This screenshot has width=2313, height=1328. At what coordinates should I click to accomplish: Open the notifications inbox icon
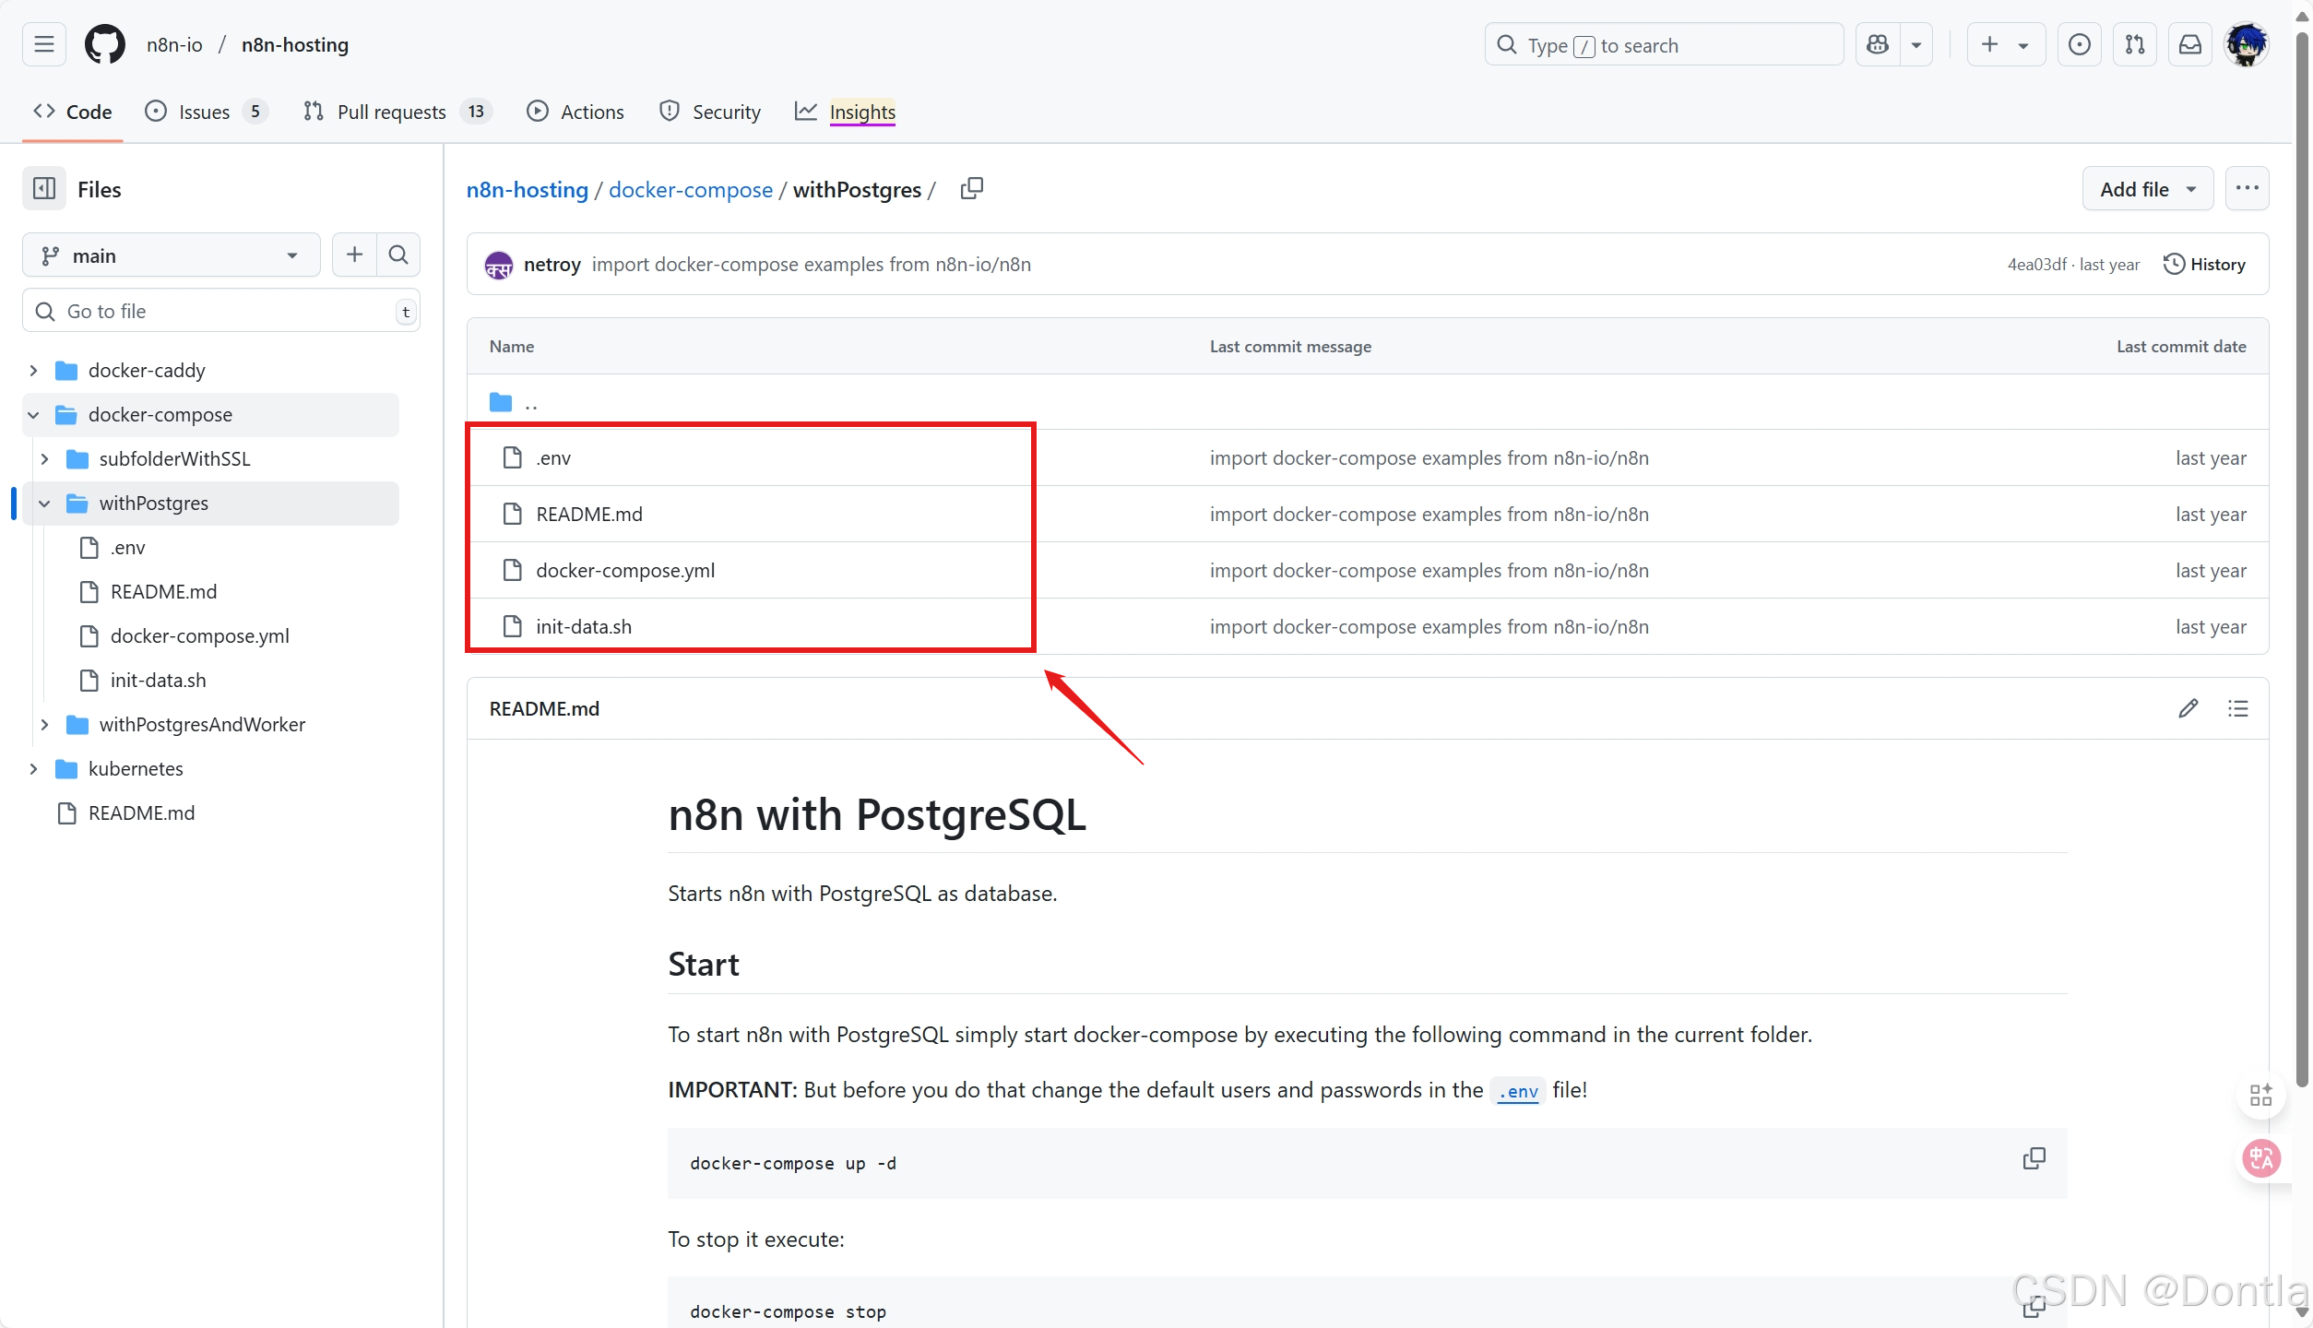click(x=2190, y=43)
